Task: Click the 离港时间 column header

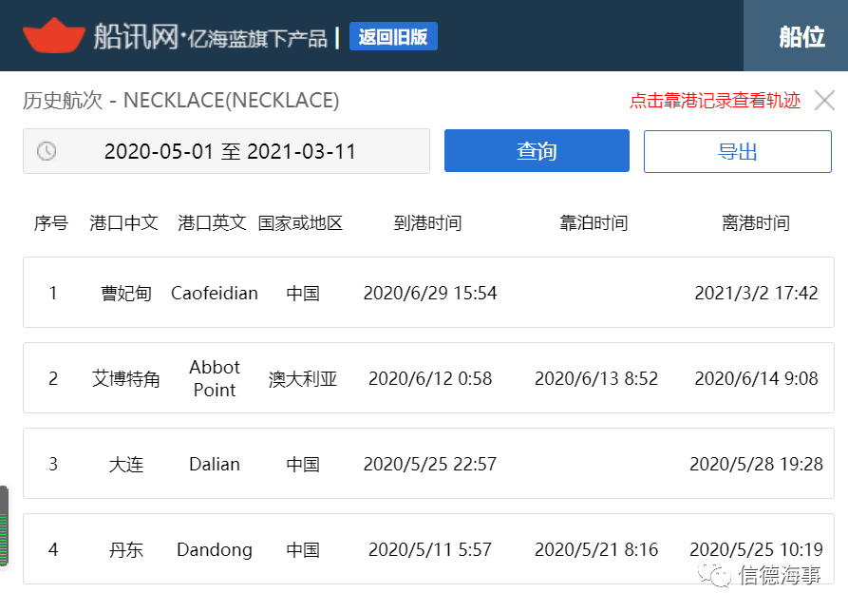Action: coord(756,223)
